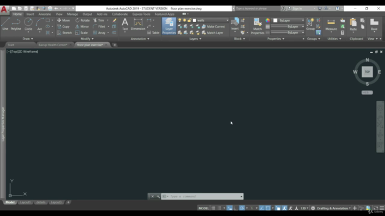Viewport: 385px width, 216px height.
Task: Select the Line tool
Action: [x=5, y=24]
